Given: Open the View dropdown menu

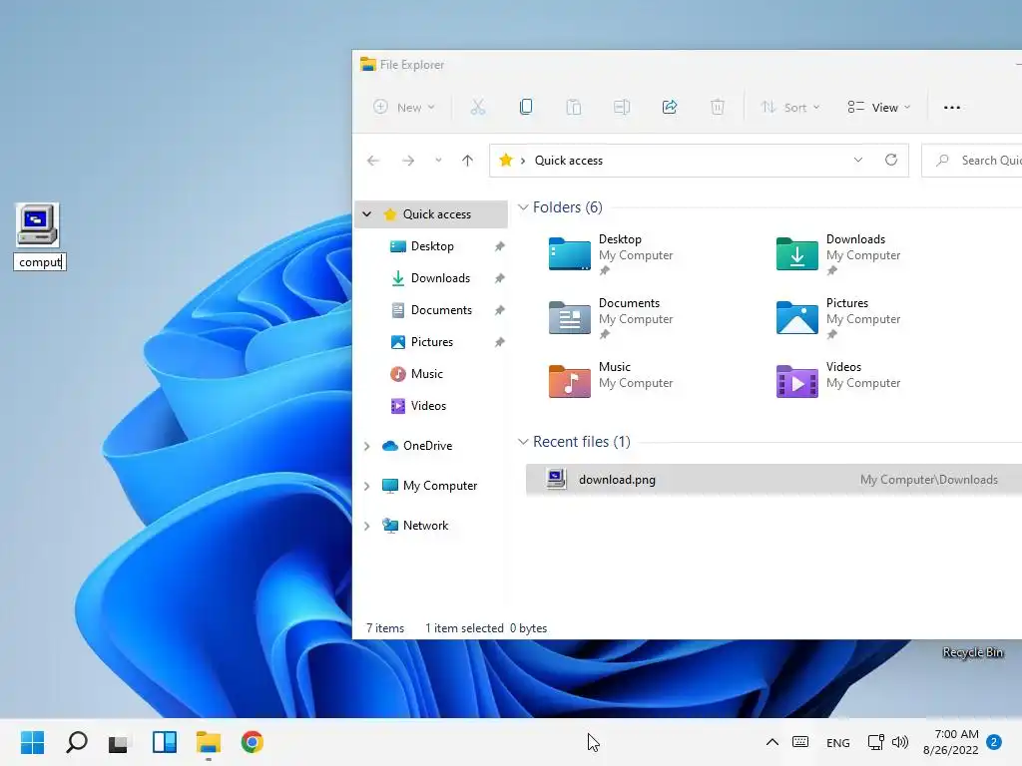Looking at the screenshot, I should (878, 108).
